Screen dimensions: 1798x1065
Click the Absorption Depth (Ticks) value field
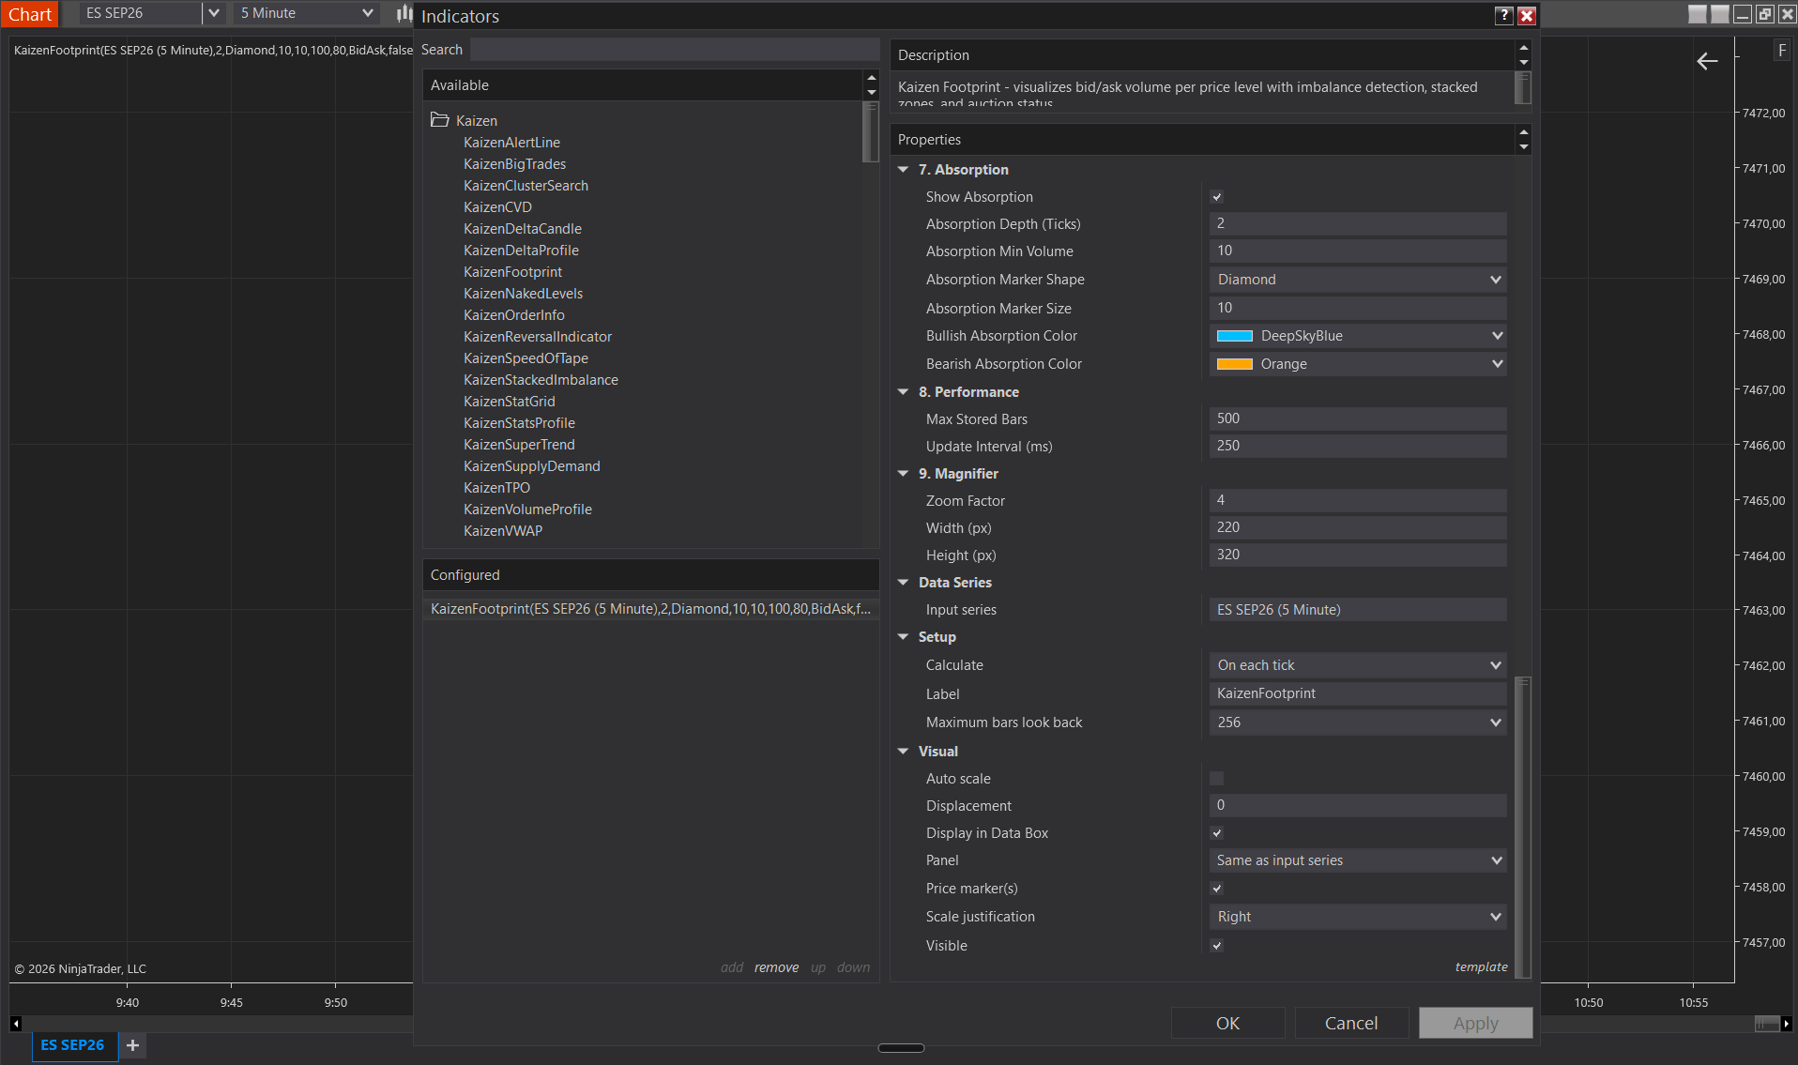pyautogui.click(x=1358, y=223)
